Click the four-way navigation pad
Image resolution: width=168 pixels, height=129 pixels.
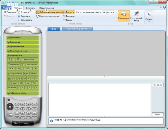(10, 107)
